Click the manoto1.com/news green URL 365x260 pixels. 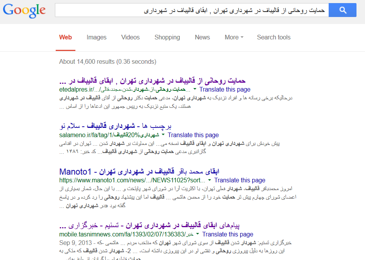pyautogui.click(x=132, y=180)
